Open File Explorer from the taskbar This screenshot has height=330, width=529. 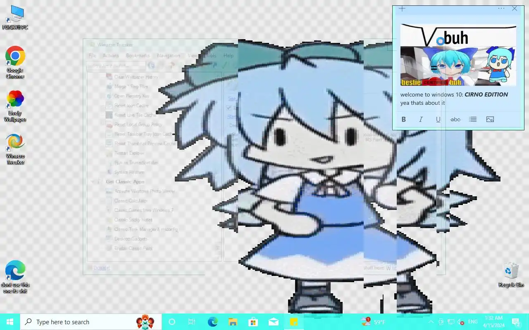(x=233, y=322)
